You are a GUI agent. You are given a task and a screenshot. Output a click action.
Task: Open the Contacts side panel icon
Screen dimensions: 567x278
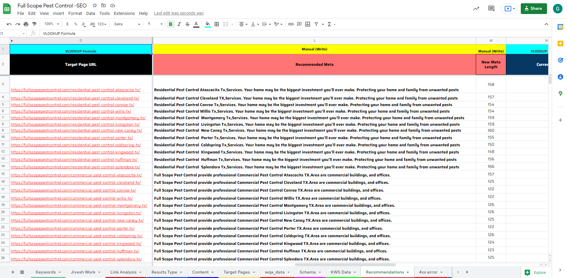pos(560,77)
